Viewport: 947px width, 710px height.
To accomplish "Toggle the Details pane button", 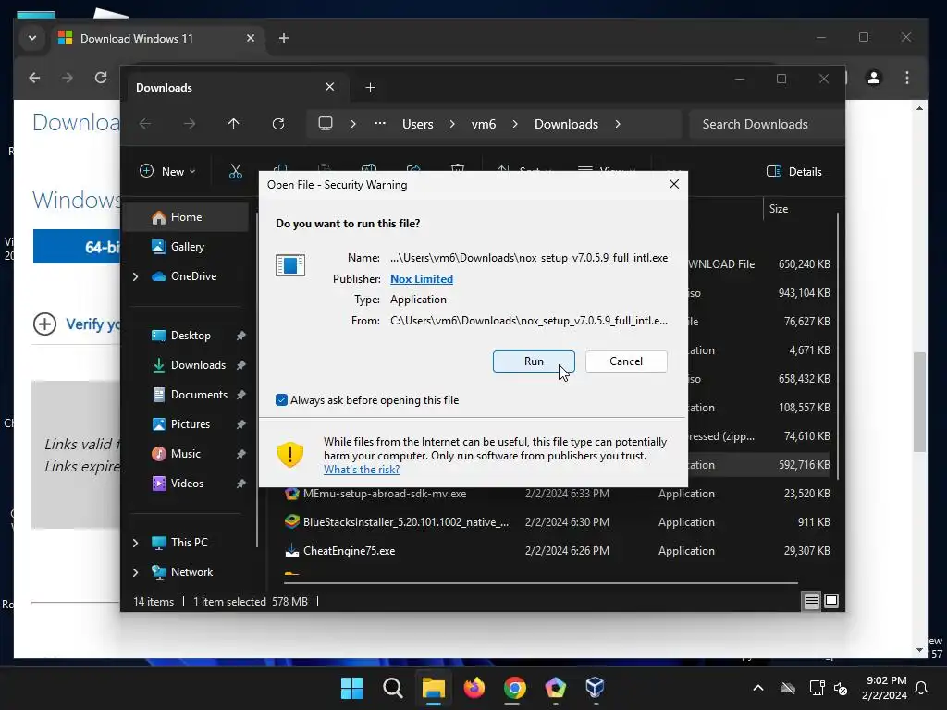I will pos(793,171).
